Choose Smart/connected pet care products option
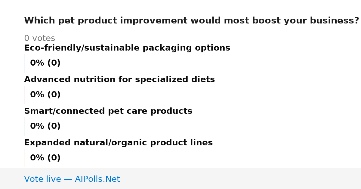The image size is (361, 189). coord(108,111)
